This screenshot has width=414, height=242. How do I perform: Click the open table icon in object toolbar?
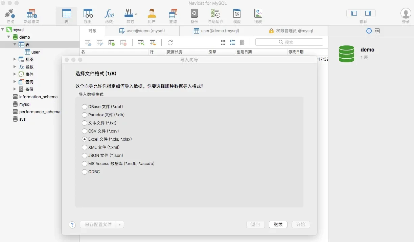(88, 43)
